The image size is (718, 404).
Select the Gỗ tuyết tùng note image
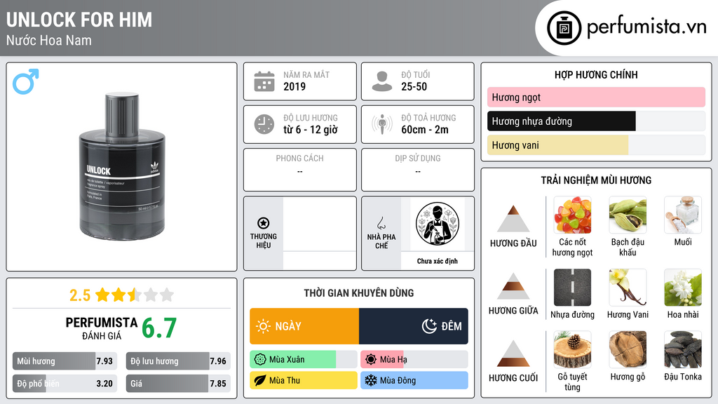[x=572, y=349]
